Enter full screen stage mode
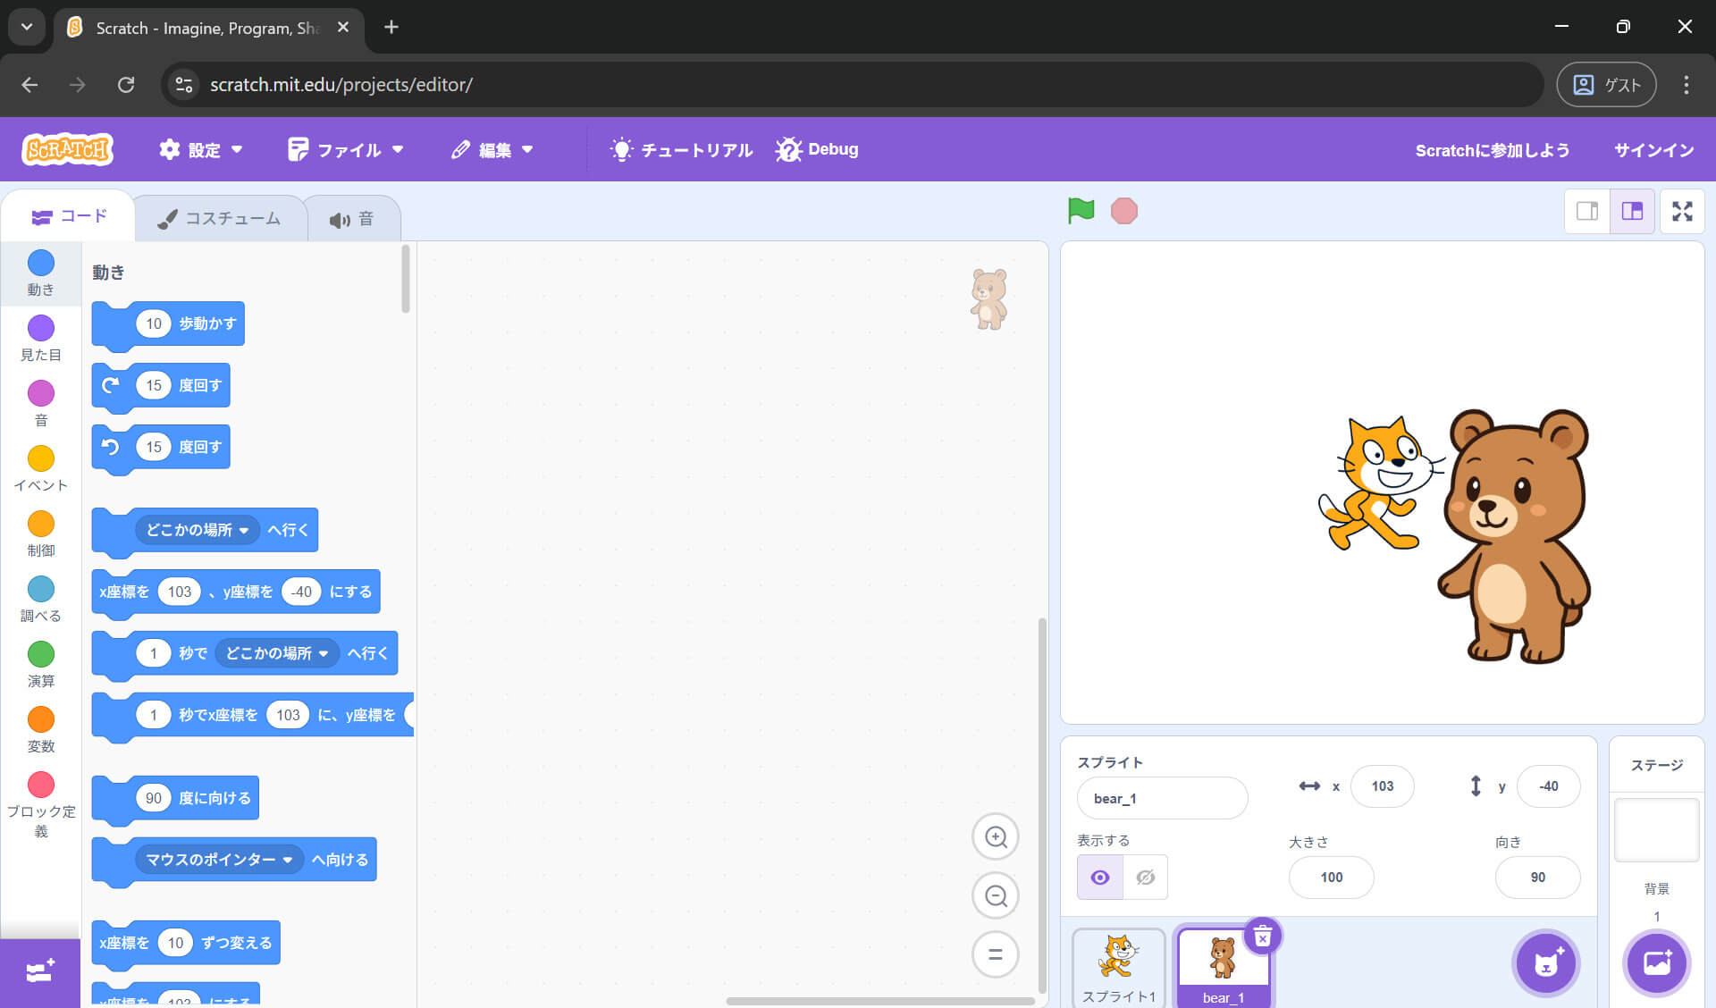The height and width of the screenshot is (1008, 1716). [x=1682, y=212]
